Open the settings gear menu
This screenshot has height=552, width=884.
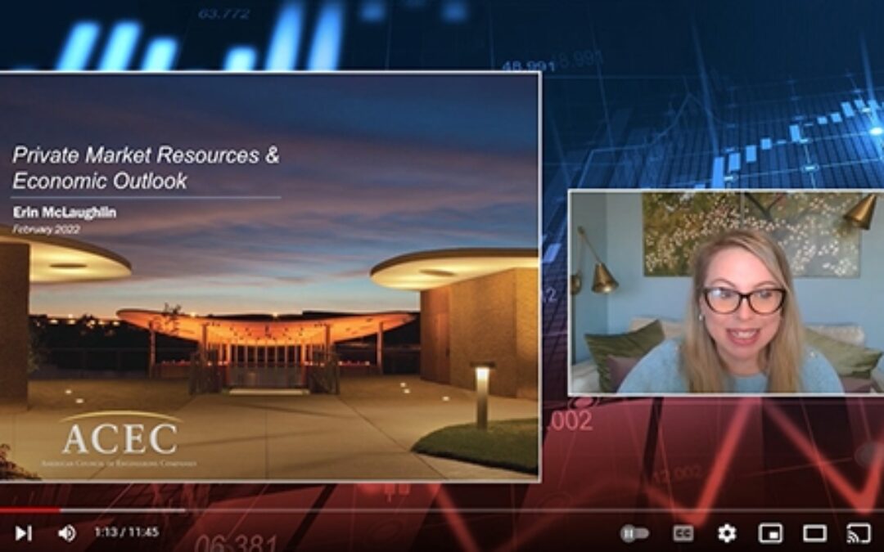(727, 533)
